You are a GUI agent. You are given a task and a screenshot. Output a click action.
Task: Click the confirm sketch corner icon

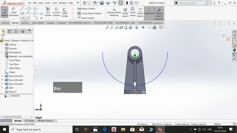[x=222, y=34]
